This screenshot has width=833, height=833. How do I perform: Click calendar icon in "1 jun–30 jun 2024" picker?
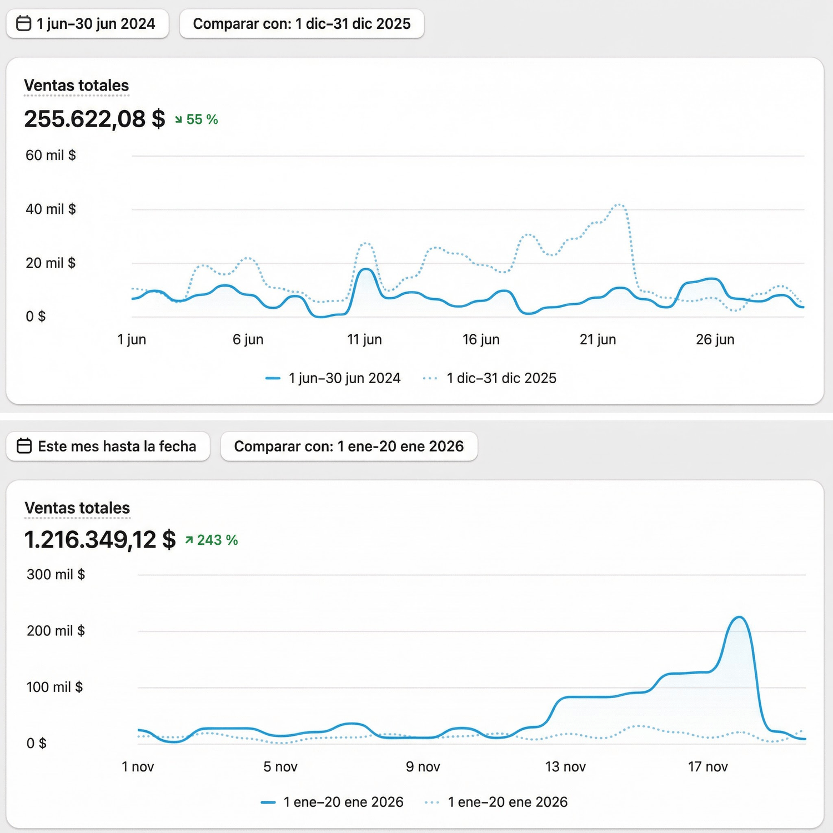tap(23, 24)
